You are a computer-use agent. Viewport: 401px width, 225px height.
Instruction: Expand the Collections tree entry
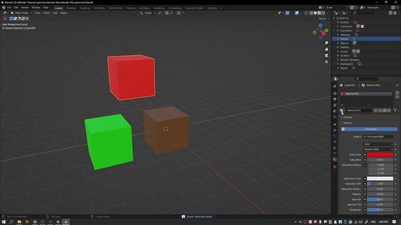[x=338, y=26]
